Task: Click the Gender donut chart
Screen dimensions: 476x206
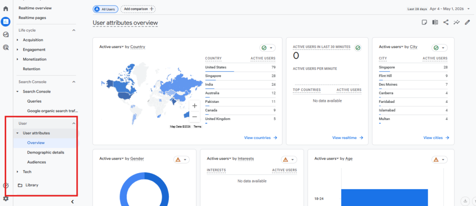Action: [144, 189]
